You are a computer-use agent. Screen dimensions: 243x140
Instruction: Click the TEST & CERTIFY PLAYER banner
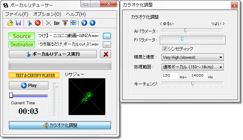point(34,76)
